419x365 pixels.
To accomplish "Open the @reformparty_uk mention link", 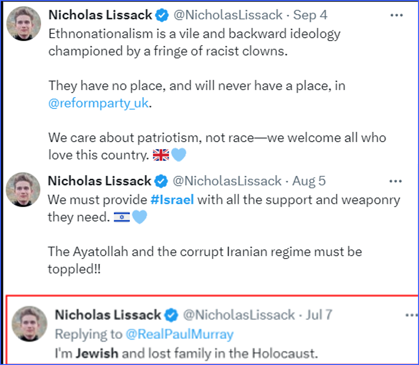I will 99,104.
